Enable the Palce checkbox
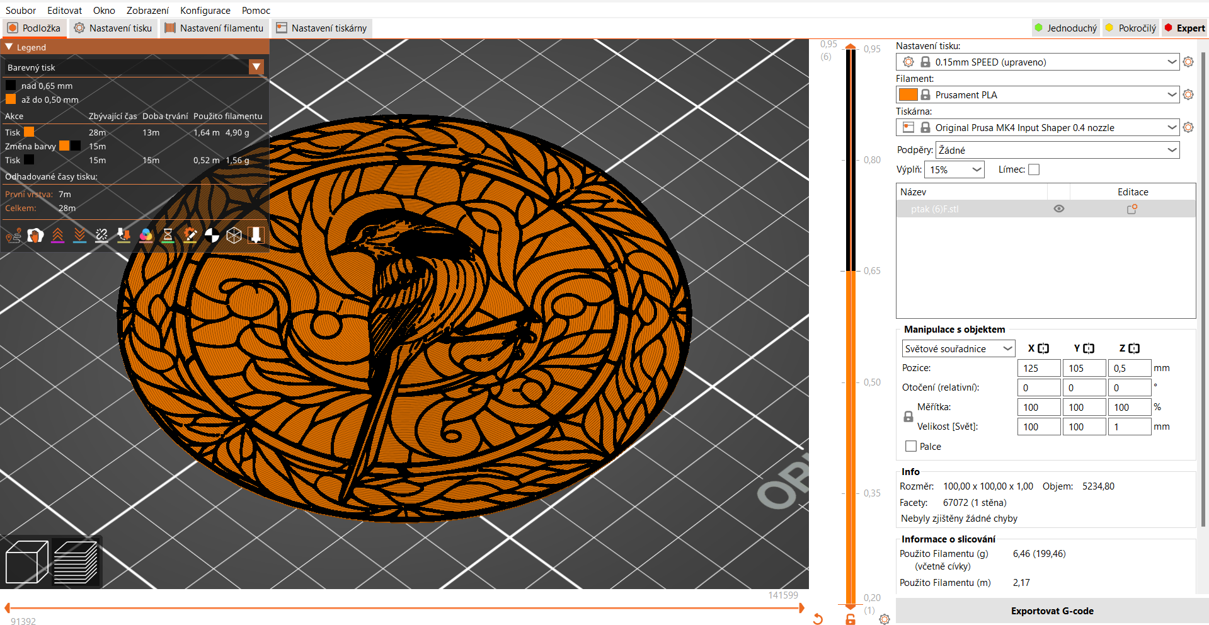The height and width of the screenshot is (625, 1209). click(x=911, y=446)
